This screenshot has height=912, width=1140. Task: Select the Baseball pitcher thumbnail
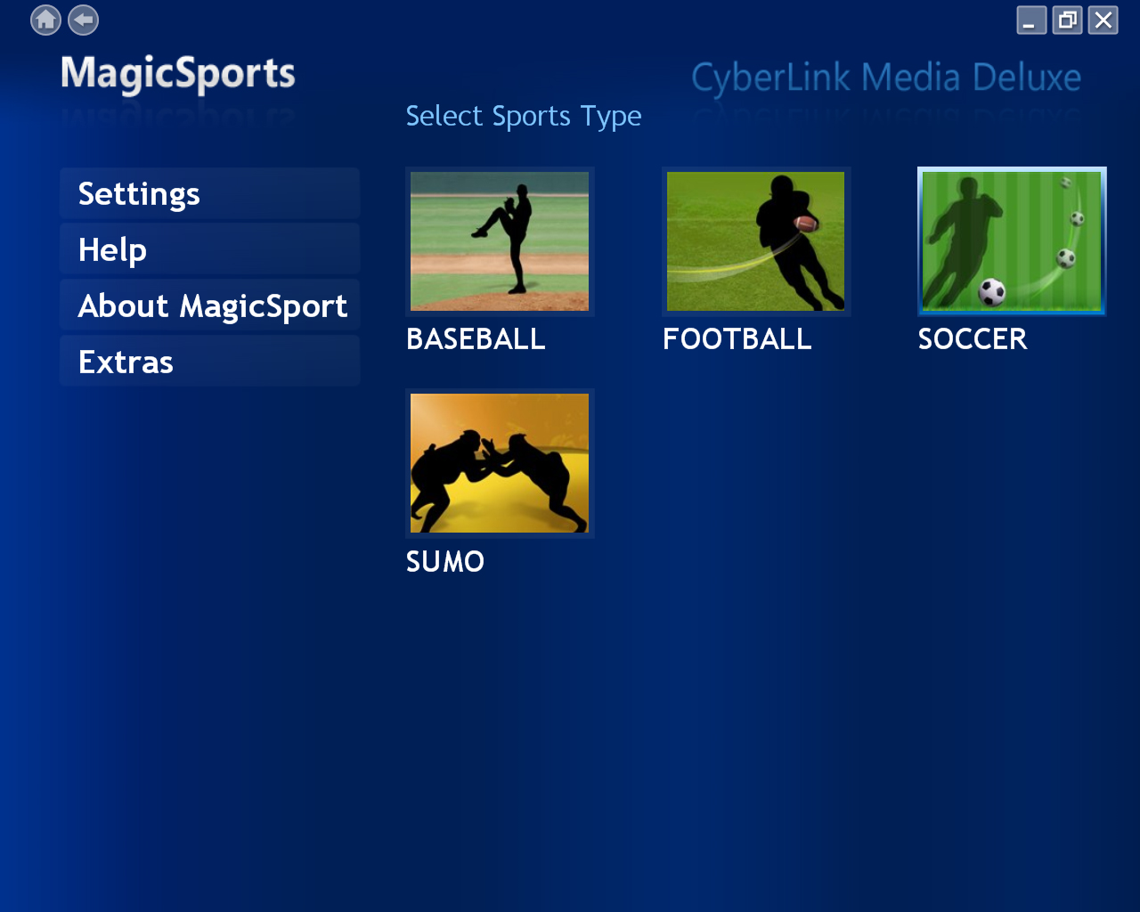click(x=500, y=241)
